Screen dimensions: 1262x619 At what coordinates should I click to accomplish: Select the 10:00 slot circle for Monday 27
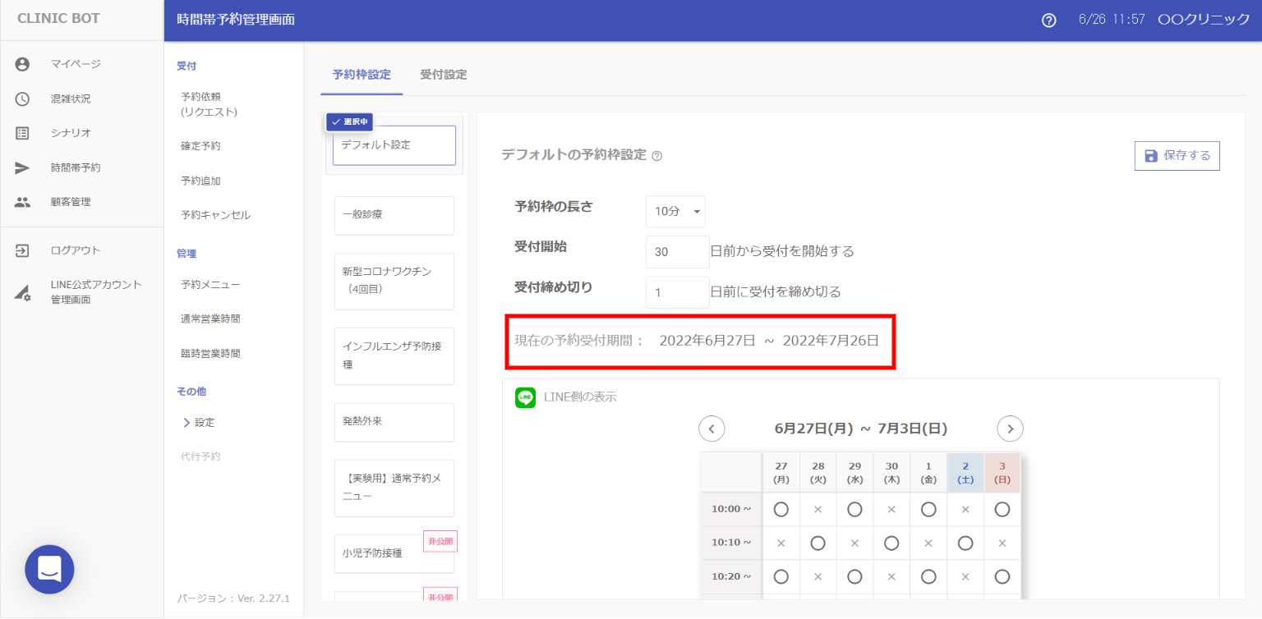pyautogui.click(x=781, y=510)
